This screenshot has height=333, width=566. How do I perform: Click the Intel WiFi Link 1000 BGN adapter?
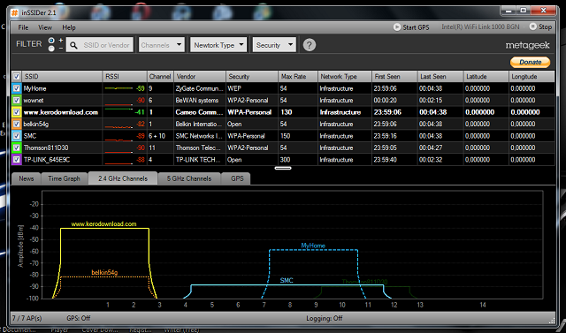point(480,26)
